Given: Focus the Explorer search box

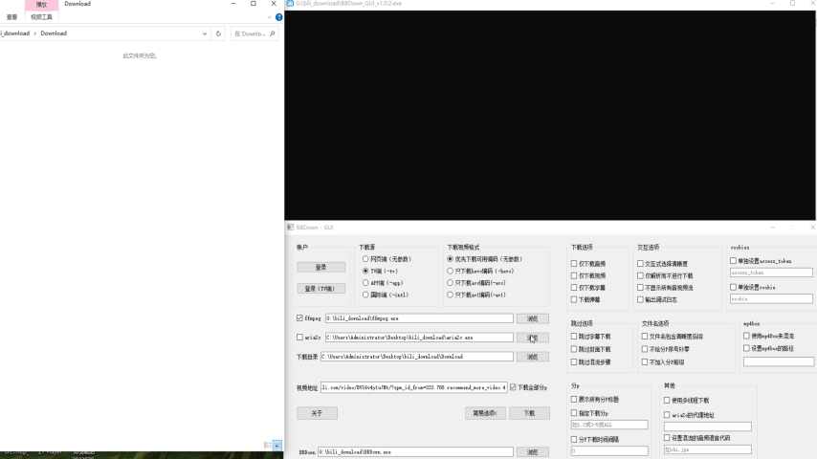Looking at the screenshot, I should click(254, 33).
